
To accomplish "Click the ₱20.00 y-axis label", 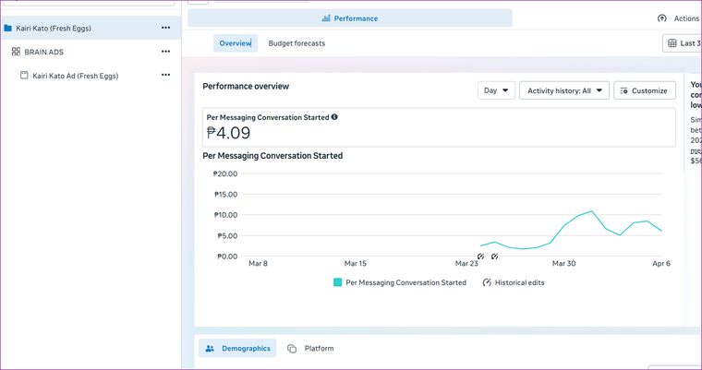I will 225,173.
